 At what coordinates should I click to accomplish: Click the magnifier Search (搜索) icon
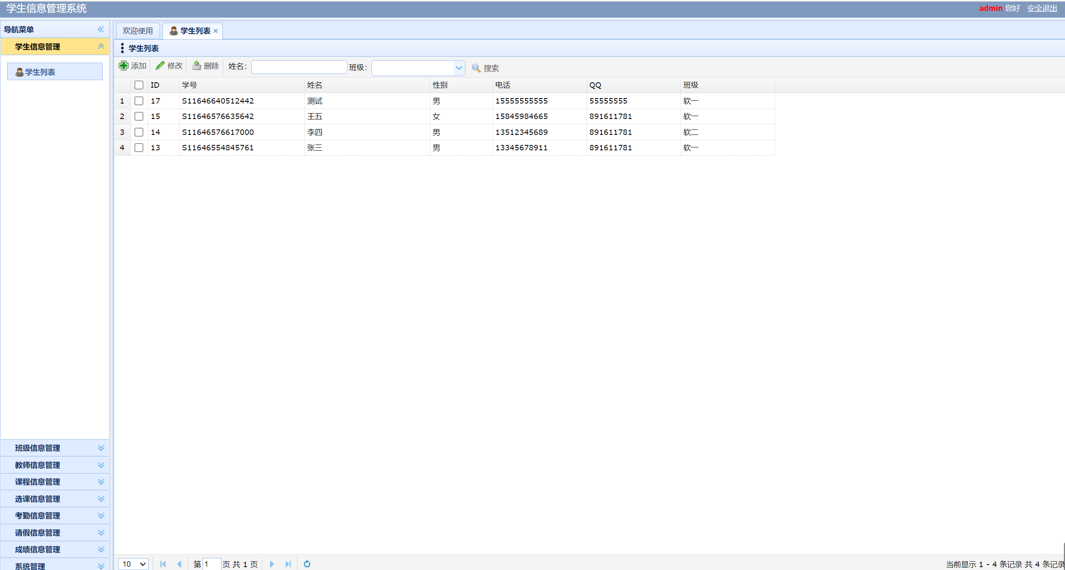point(476,68)
